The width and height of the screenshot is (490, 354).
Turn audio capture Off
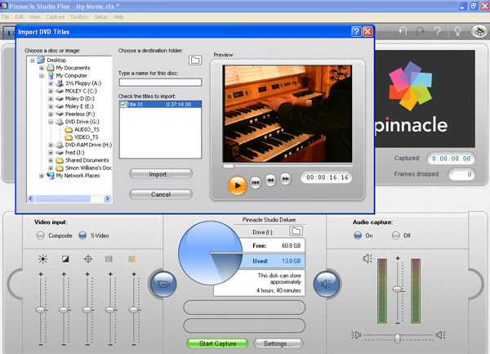[398, 235]
